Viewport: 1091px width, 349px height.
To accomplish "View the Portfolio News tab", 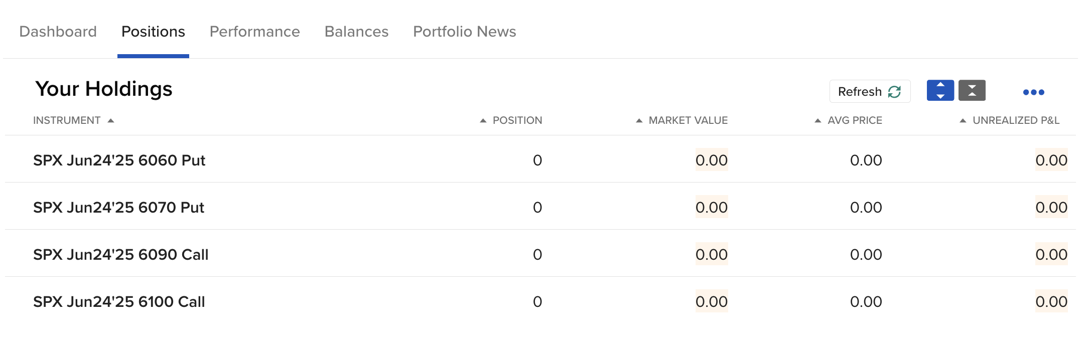I will [x=464, y=32].
